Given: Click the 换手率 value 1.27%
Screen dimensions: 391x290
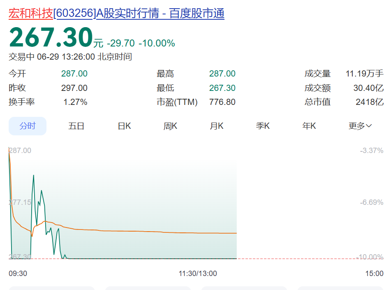Looking at the screenshot, I should tap(75, 102).
